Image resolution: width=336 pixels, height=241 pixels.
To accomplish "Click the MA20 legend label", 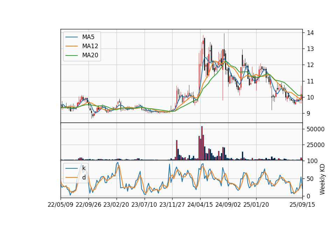I will tap(90, 56).
